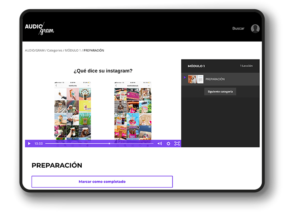Click the Siguiente categoría button

(220, 92)
